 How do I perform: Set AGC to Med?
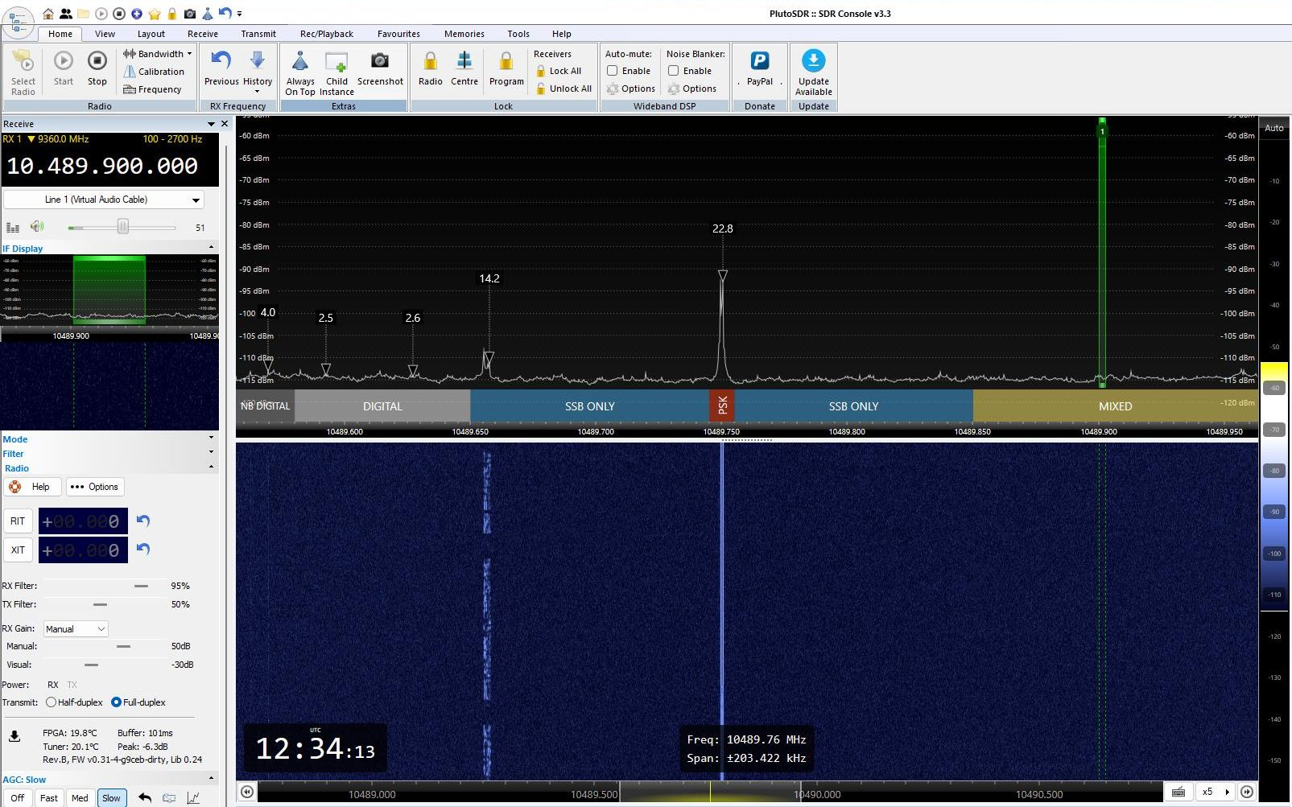coord(80,798)
